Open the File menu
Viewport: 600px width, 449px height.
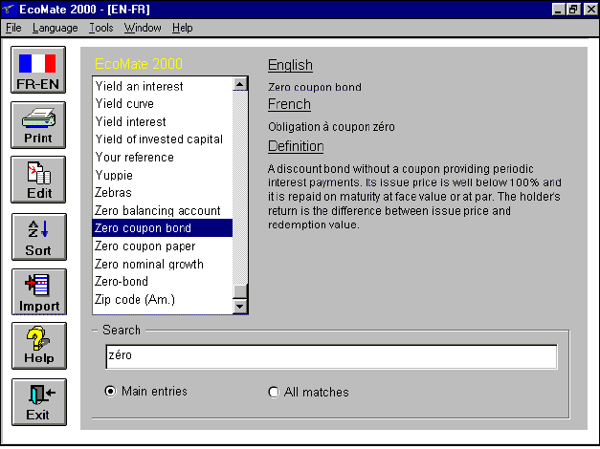13,28
